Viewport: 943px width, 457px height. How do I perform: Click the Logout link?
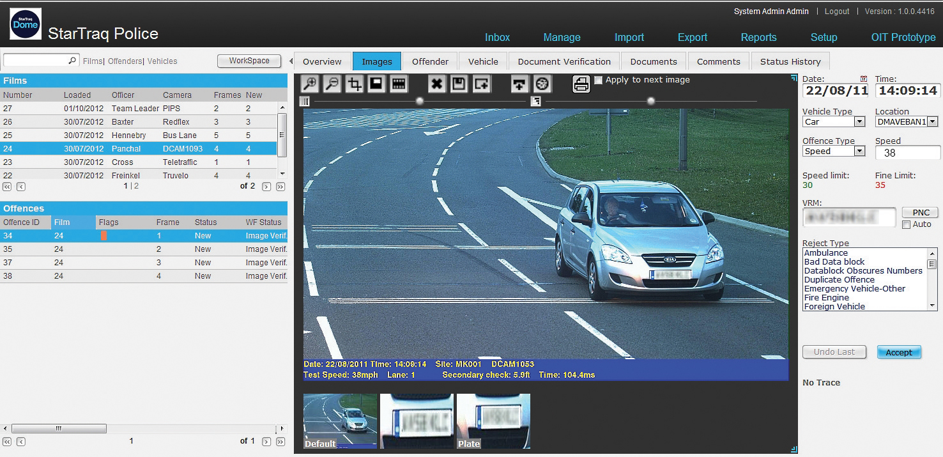pos(837,12)
